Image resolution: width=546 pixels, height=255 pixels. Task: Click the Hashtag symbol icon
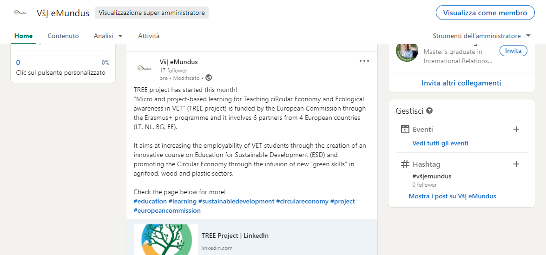click(405, 164)
